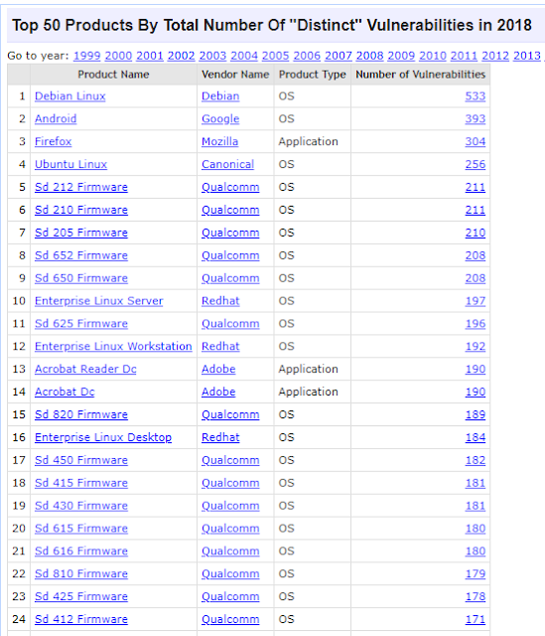This screenshot has width=545, height=636.
Task: Open the Canonical vendor link
Action: (227, 164)
